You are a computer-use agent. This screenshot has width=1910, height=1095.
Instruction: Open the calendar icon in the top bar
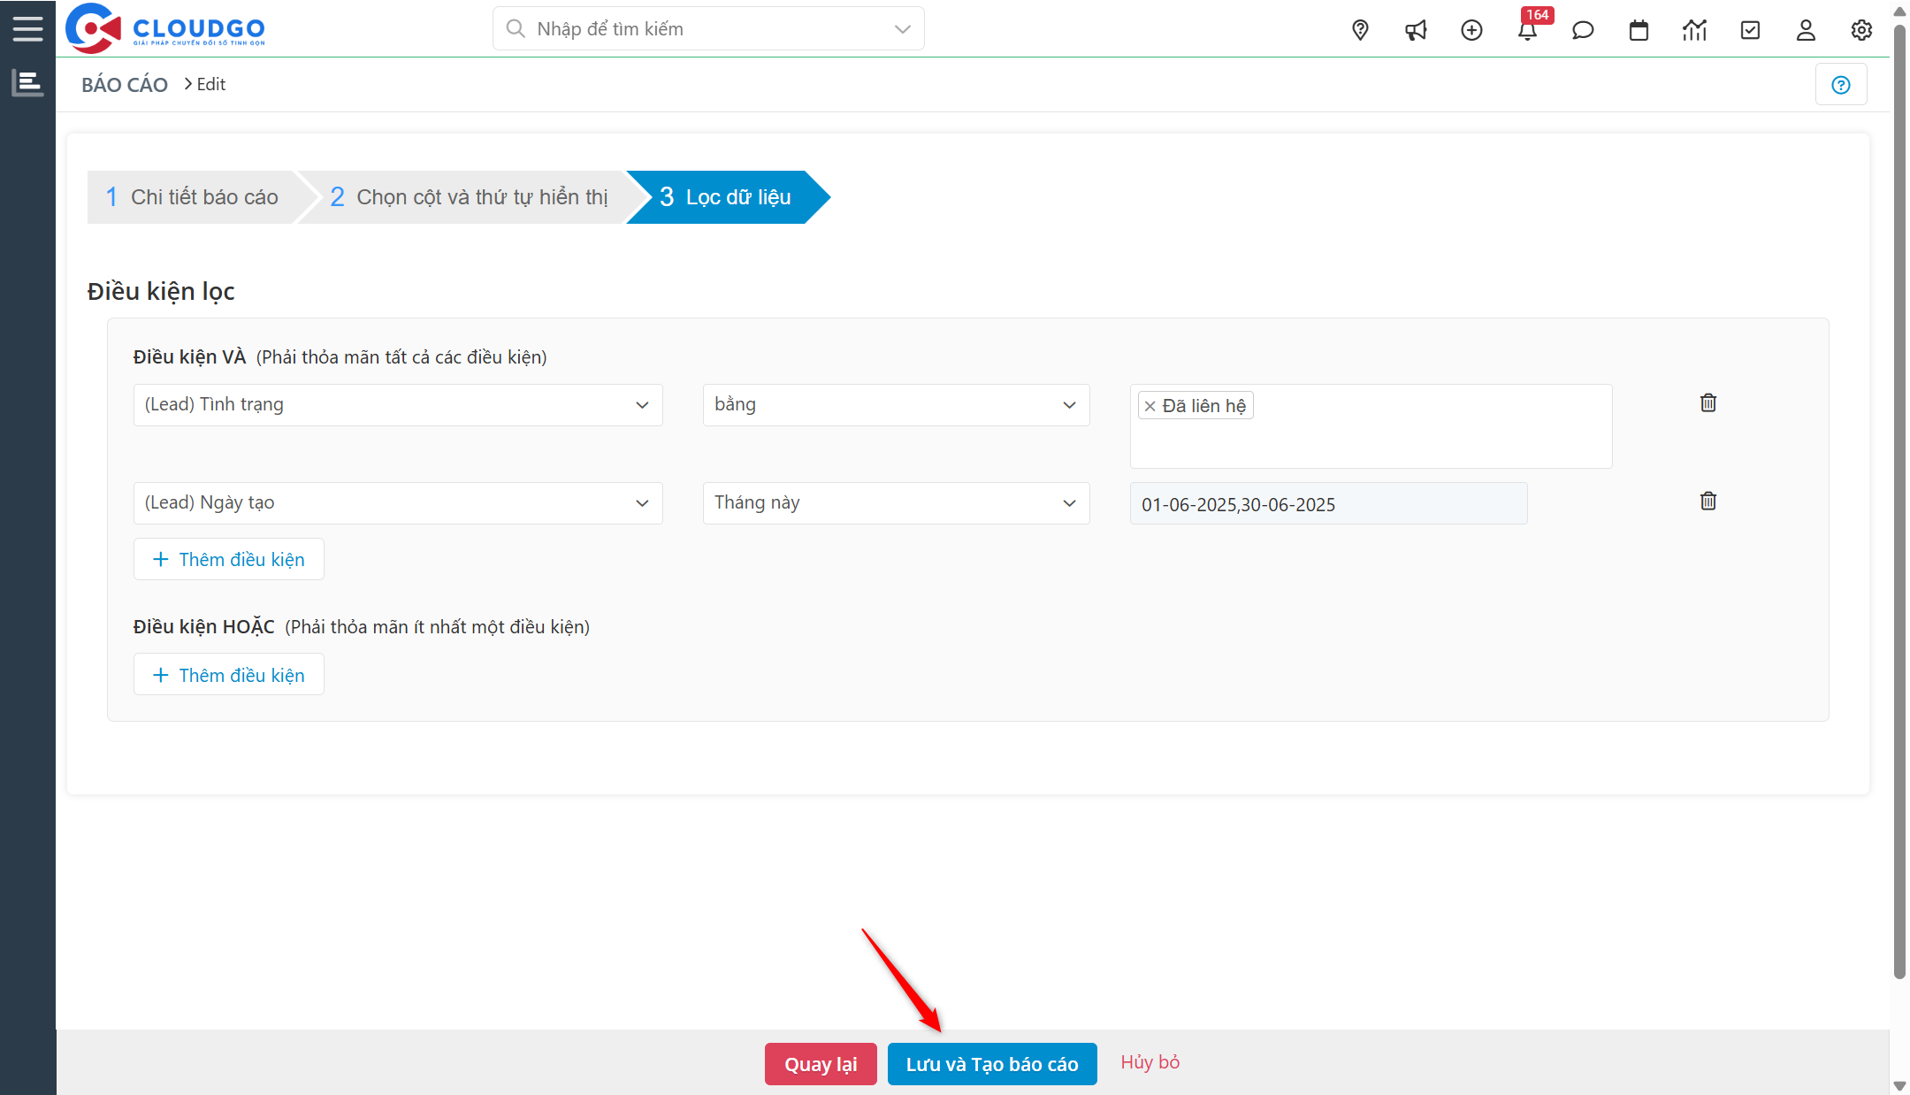coord(1639,29)
